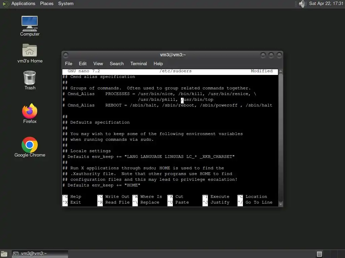Open the terminal Search menu
This screenshot has height=258, width=345.
tap(117, 63)
